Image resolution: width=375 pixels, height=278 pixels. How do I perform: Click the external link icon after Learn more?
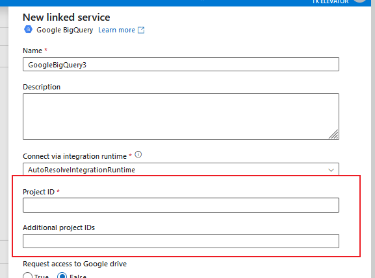(x=141, y=30)
